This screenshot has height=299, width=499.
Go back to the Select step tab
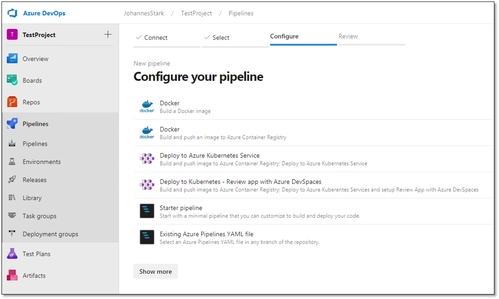[x=235, y=38]
